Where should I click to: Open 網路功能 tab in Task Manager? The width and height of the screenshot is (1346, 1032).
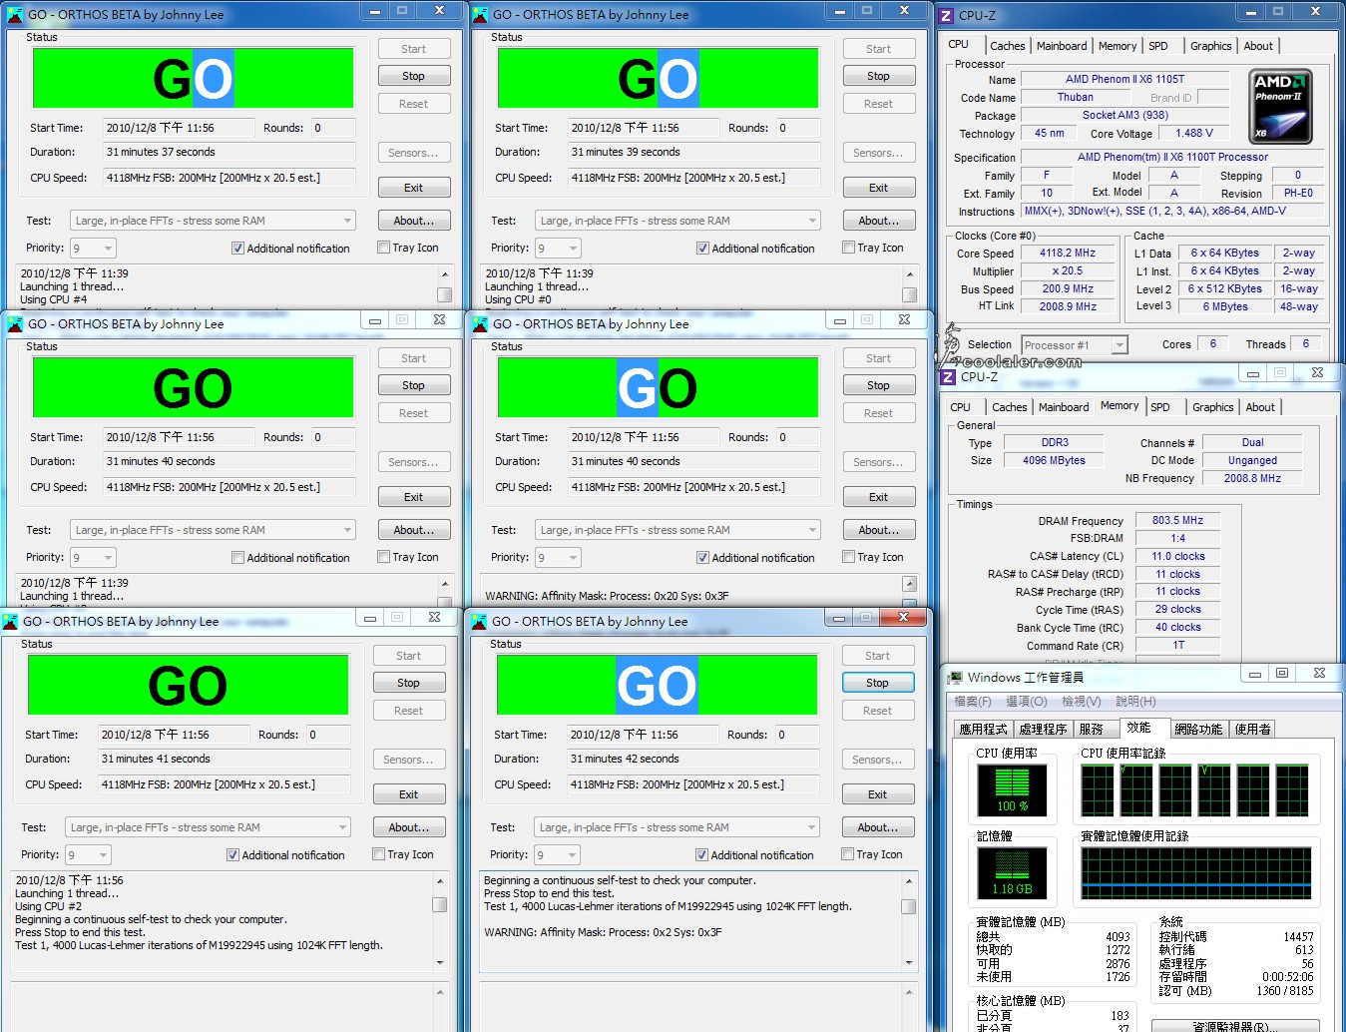(1198, 730)
